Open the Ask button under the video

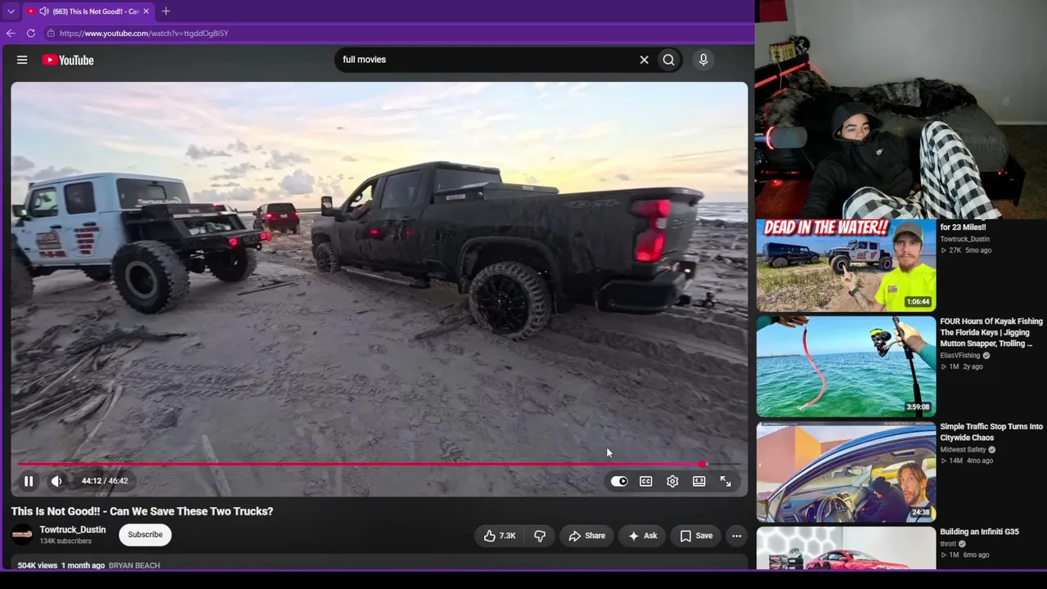(x=643, y=536)
